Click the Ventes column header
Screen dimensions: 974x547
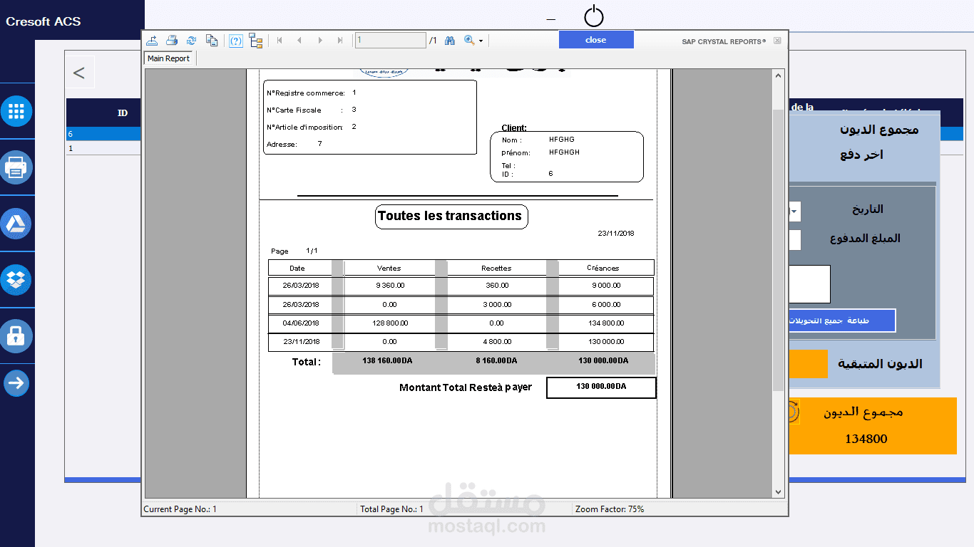coord(389,268)
